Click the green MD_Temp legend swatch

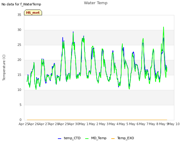(x=87, y=139)
